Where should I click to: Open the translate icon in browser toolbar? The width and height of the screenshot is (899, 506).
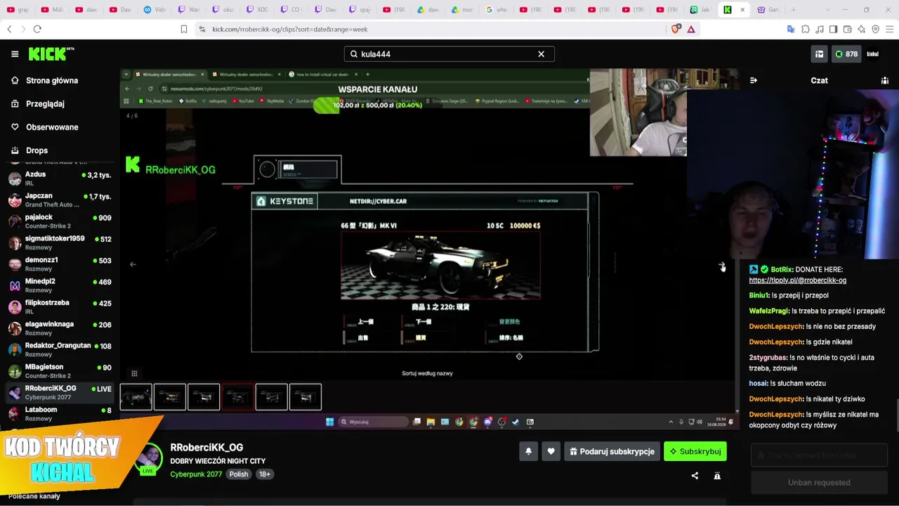(791, 29)
